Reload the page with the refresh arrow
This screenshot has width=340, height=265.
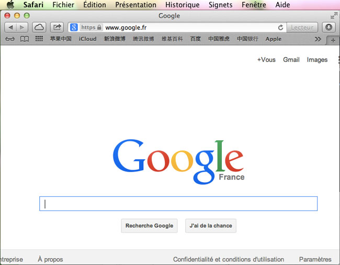pyautogui.click(x=280, y=28)
